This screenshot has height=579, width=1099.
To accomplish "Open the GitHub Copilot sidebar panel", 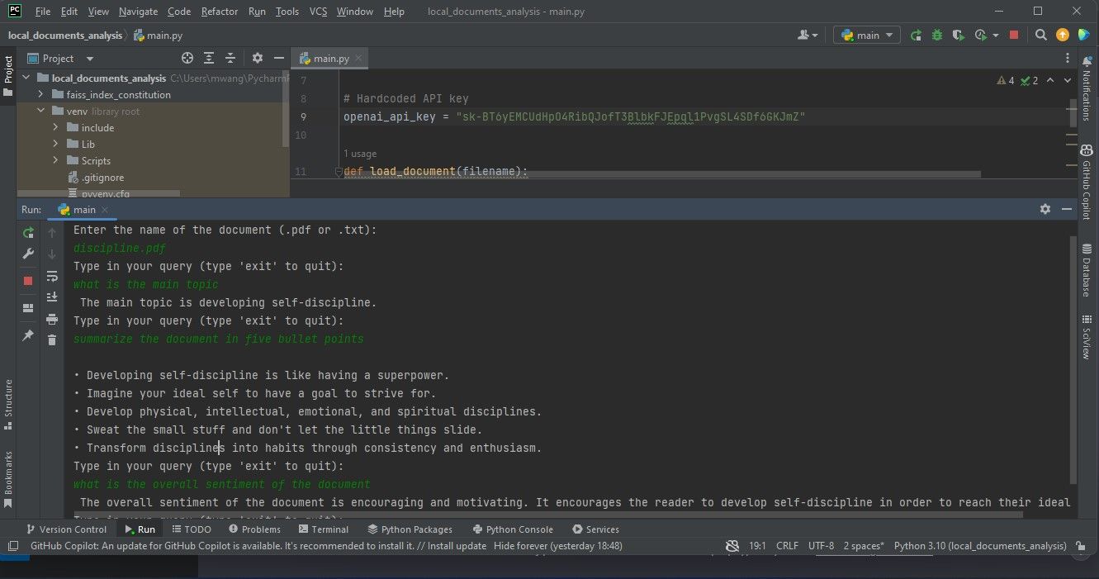I will click(1086, 149).
